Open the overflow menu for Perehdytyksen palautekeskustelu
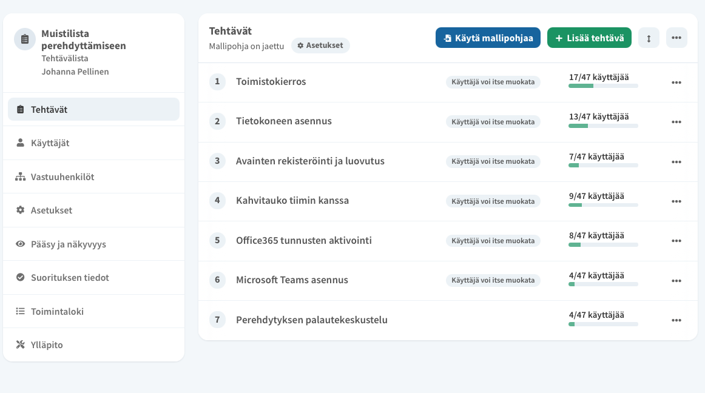The width and height of the screenshot is (705, 393). coord(676,320)
